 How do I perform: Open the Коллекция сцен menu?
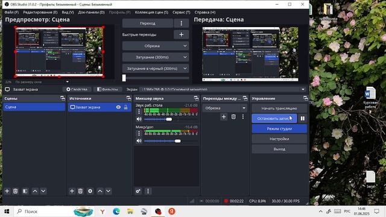(x=151, y=12)
